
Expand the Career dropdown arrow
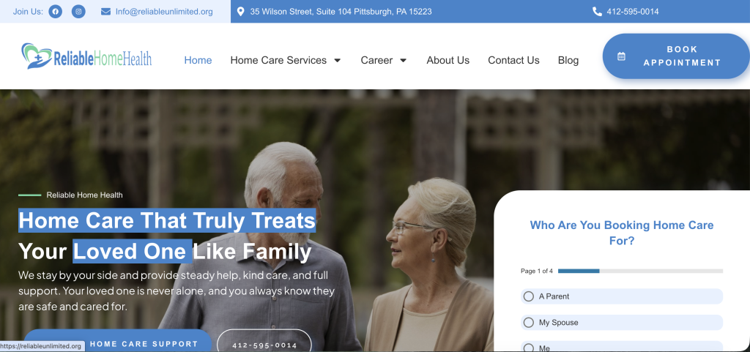tap(403, 61)
